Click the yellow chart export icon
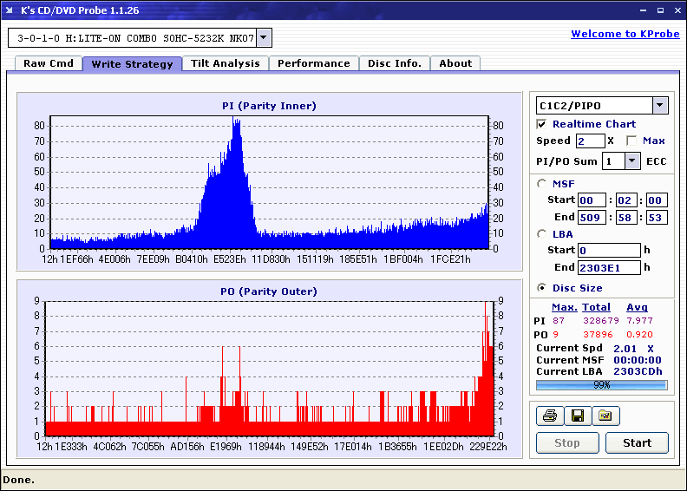The height and width of the screenshot is (491, 687). (x=605, y=416)
